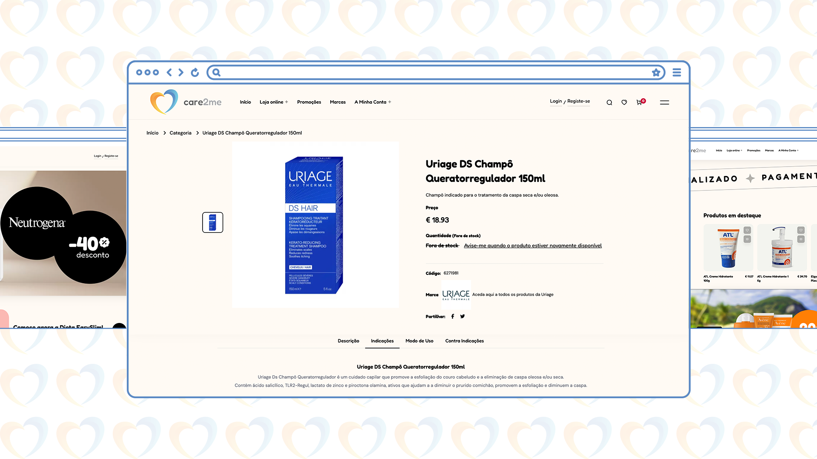The height and width of the screenshot is (459, 817).
Task: Click Login in the left background page
Action: (x=97, y=156)
